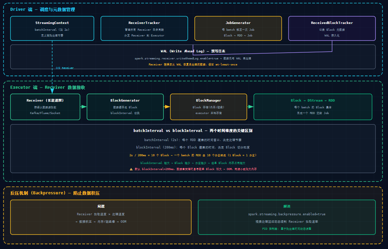Screen dimensions: 388x249
Task: Click 'batchInterval (如 2s)' in StreamingContext
Action: click(x=52, y=30)
